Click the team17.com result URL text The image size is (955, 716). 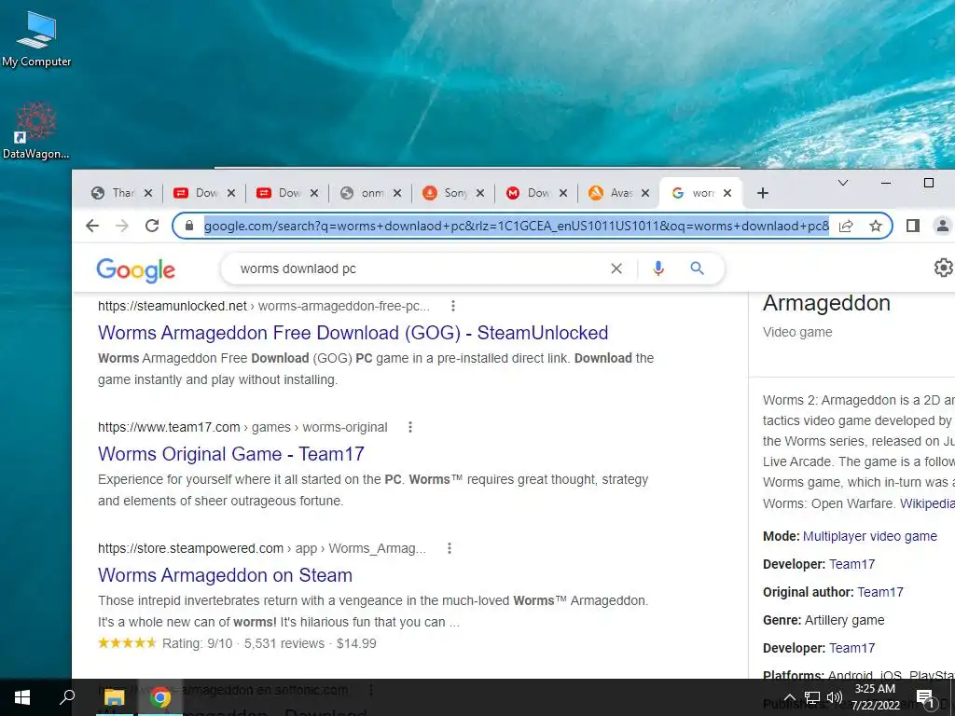pyautogui.click(x=242, y=427)
